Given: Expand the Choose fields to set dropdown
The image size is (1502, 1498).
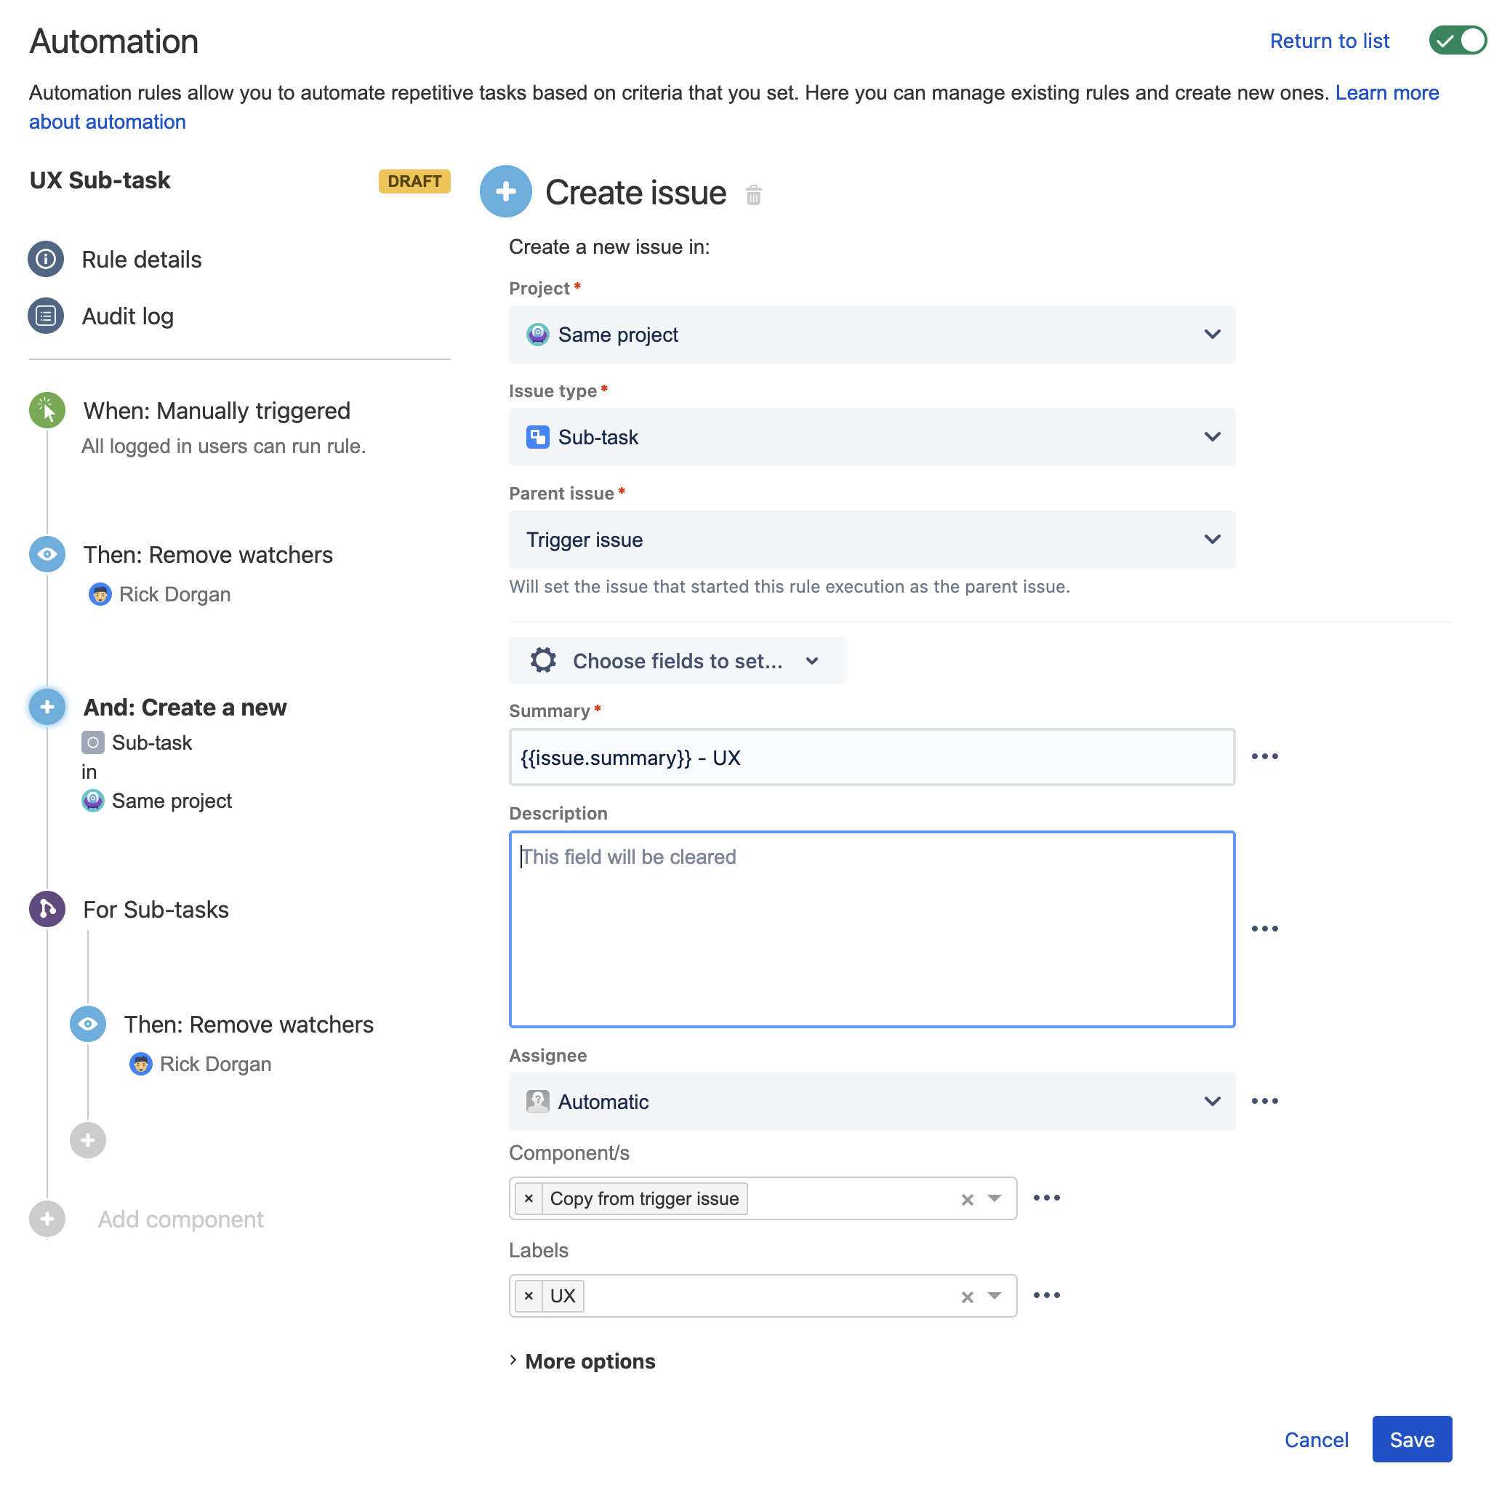Looking at the screenshot, I should [677, 660].
